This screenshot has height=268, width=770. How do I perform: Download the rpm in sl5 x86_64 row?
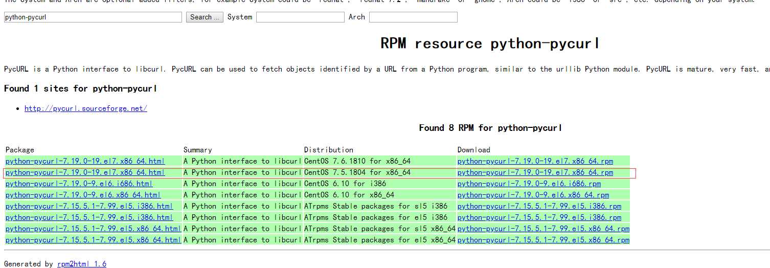[543, 229]
